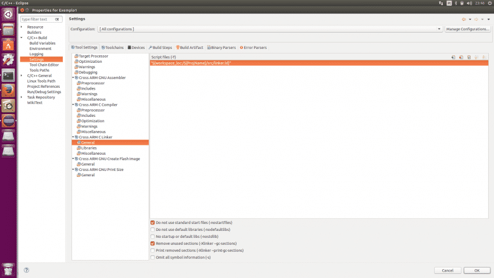Open the Trash in the launcher
Viewport: 494px width, 278px height.
[x=8, y=269]
